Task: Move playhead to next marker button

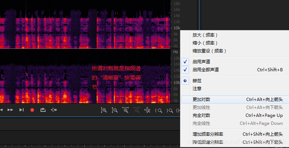Action: [x=22, y=110]
